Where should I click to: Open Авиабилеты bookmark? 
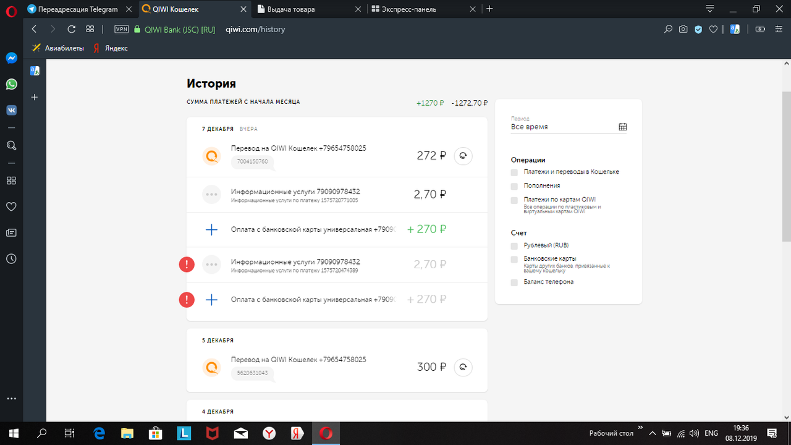57,48
